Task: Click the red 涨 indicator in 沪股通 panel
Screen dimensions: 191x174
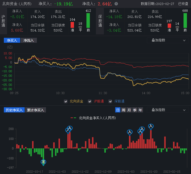Action: [72, 26]
